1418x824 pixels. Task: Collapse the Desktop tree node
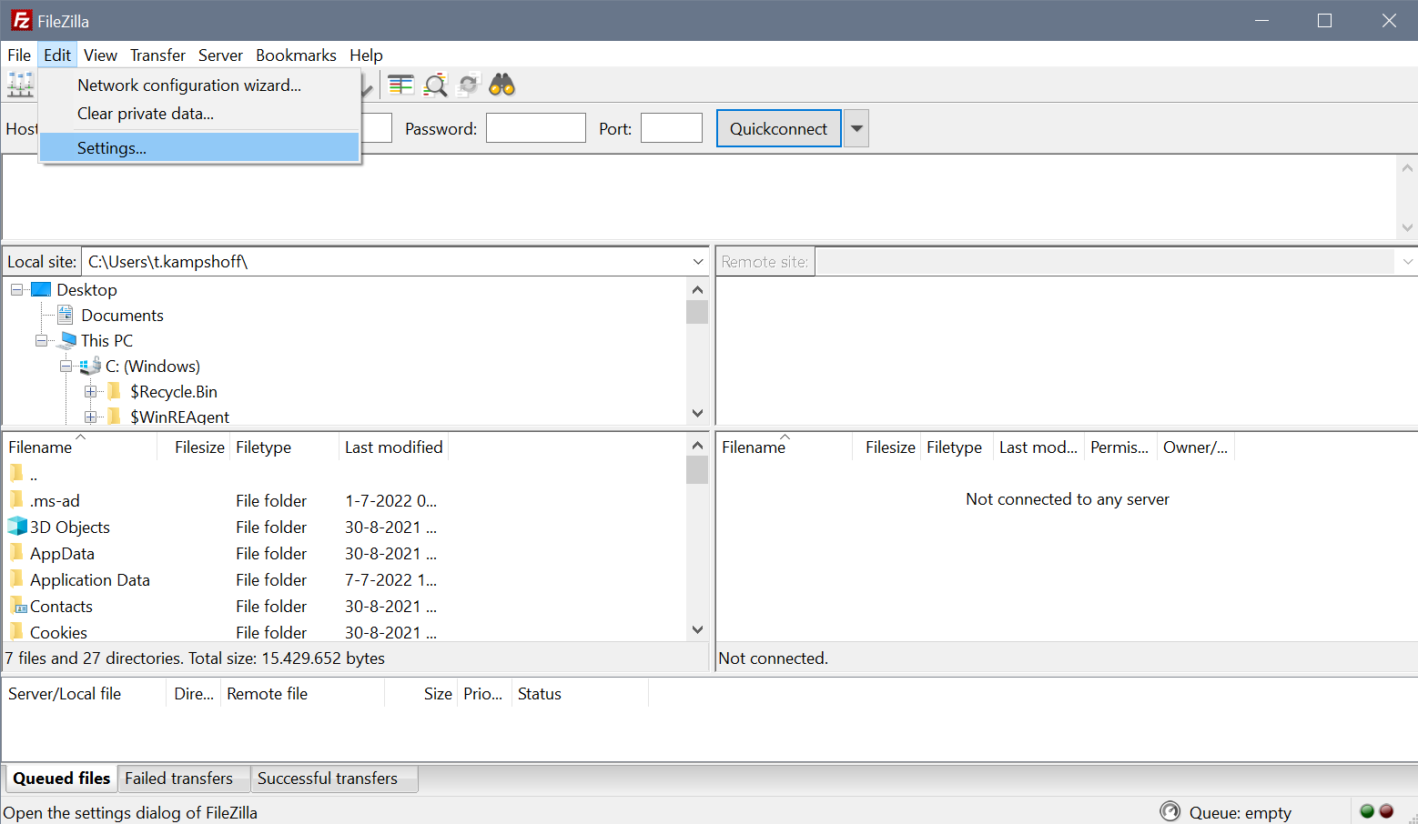click(x=16, y=289)
